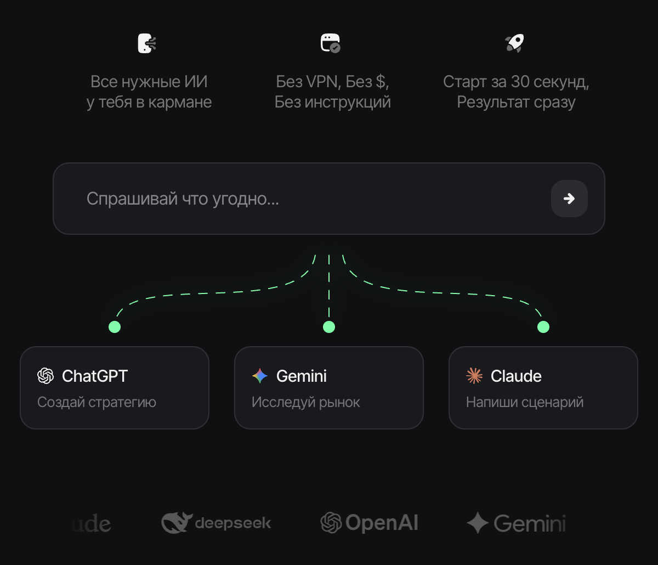
Task: Click the browser checkmark icon above "Без VPN"
Action: [x=330, y=43]
